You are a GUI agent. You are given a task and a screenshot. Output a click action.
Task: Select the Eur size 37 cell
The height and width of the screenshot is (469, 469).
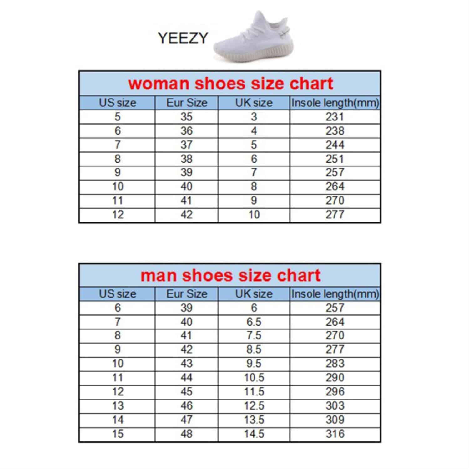pyautogui.click(x=186, y=145)
